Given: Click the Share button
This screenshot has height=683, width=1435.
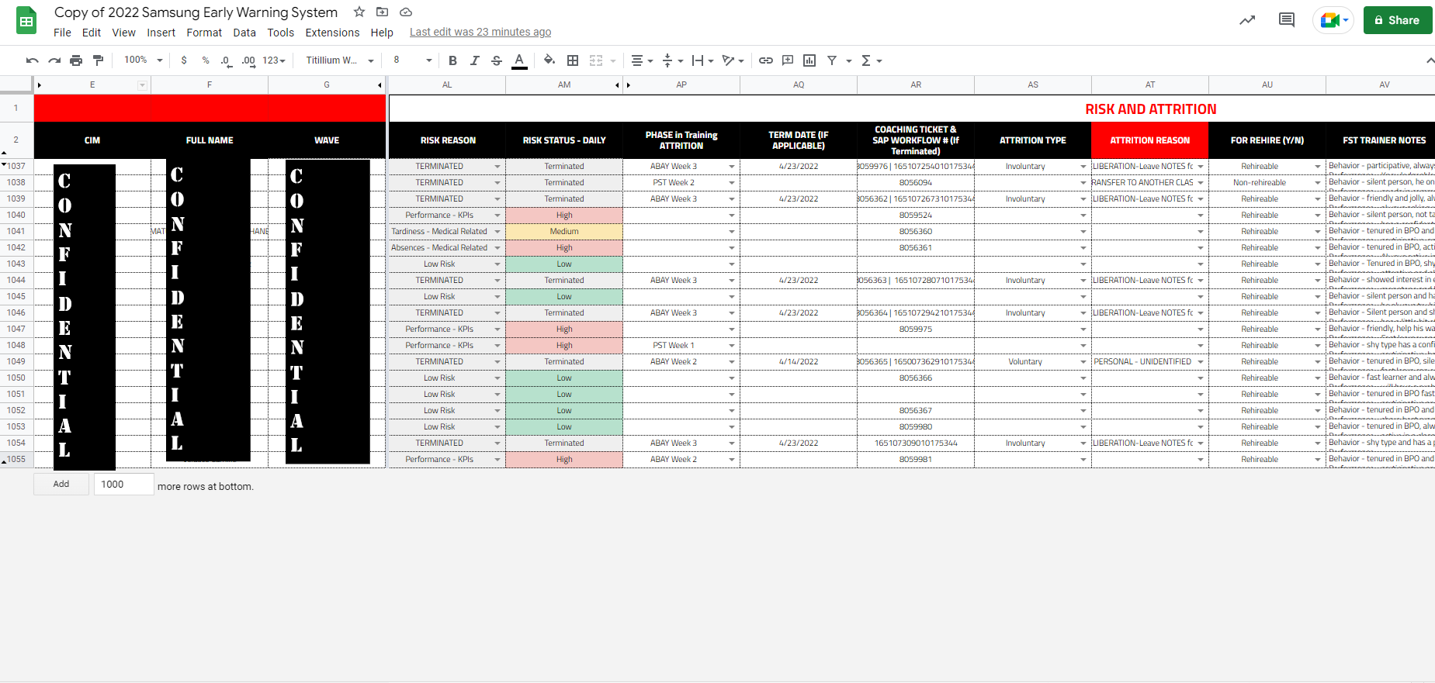Looking at the screenshot, I should pyautogui.click(x=1398, y=20).
